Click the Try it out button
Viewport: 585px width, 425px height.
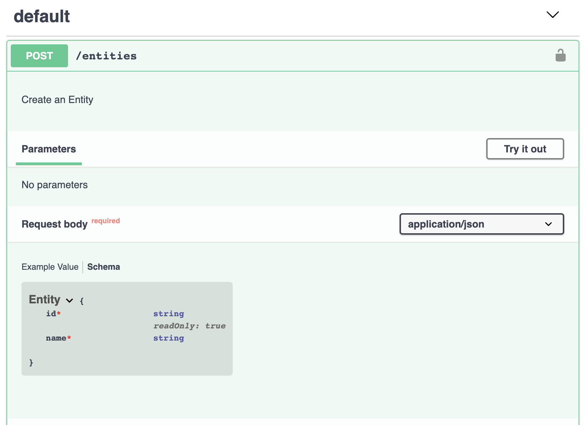(x=525, y=149)
